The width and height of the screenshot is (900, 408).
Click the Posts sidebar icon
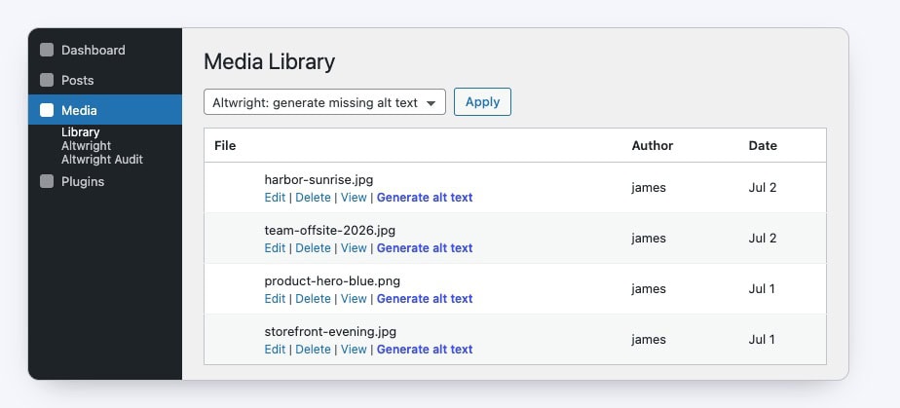click(47, 80)
